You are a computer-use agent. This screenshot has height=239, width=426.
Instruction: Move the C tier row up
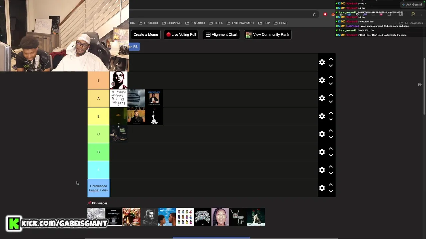[x=331, y=130]
